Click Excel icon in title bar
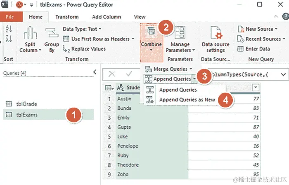Screen dimensions: 289x185 click(4, 5)
